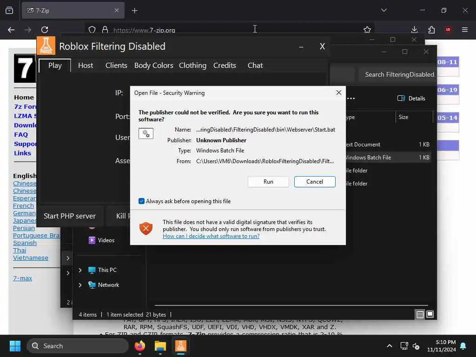
Task: Click the taskbar Search box
Action: point(78,346)
